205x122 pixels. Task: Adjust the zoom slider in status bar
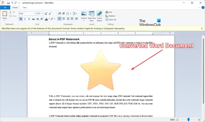point(188,120)
